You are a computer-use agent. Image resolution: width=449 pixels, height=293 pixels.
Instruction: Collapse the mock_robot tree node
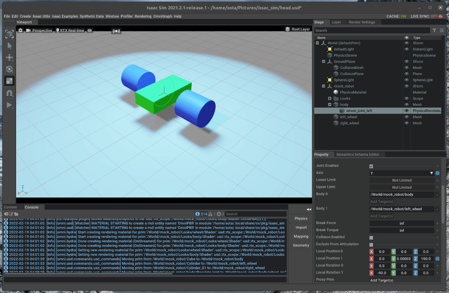(x=323, y=86)
